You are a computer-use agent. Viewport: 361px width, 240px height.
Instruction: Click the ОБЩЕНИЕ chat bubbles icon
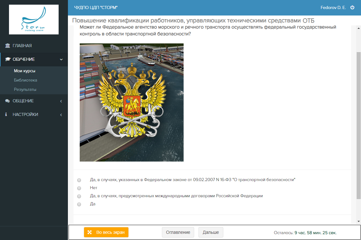[x=7, y=101]
